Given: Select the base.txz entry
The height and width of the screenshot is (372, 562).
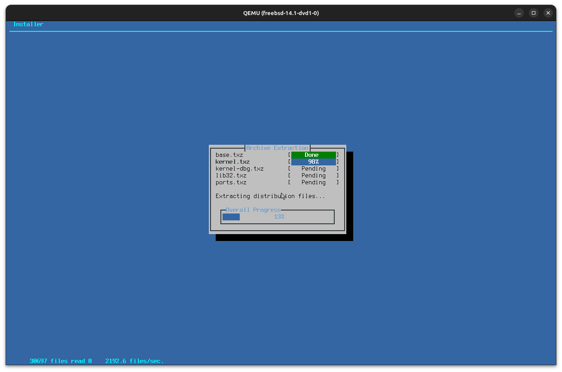Looking at the screenshot, I should click(229, 155).
